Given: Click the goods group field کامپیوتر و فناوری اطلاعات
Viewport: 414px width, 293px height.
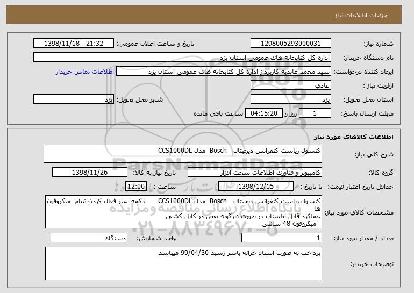Looking at the screenshot, I should pos(255,173).
